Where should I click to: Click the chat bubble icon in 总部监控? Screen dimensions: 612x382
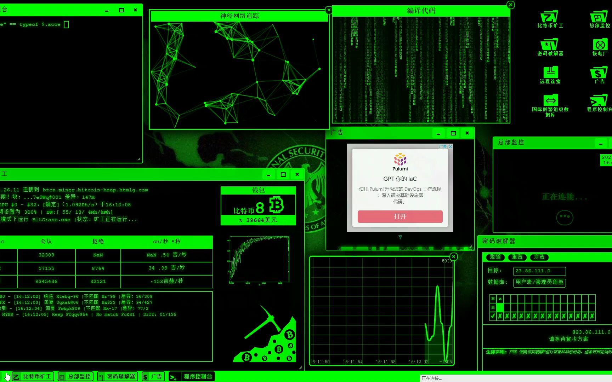point(564,217)
